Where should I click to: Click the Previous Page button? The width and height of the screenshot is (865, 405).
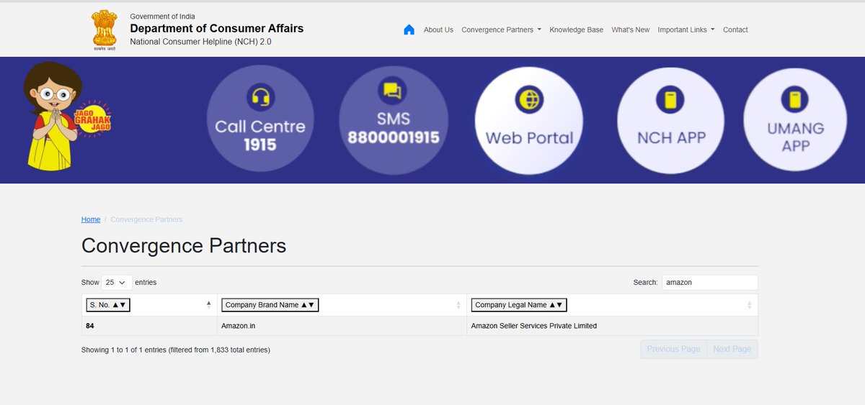pos(673,349)
